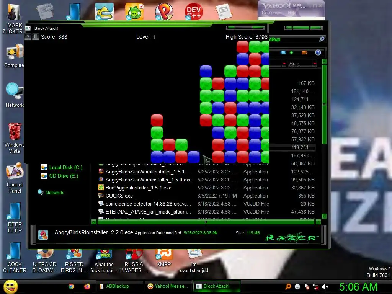Open PISSED BIRDS IN ... desktop shortcut
Screen dimensions: 392x294
point(74,261)
